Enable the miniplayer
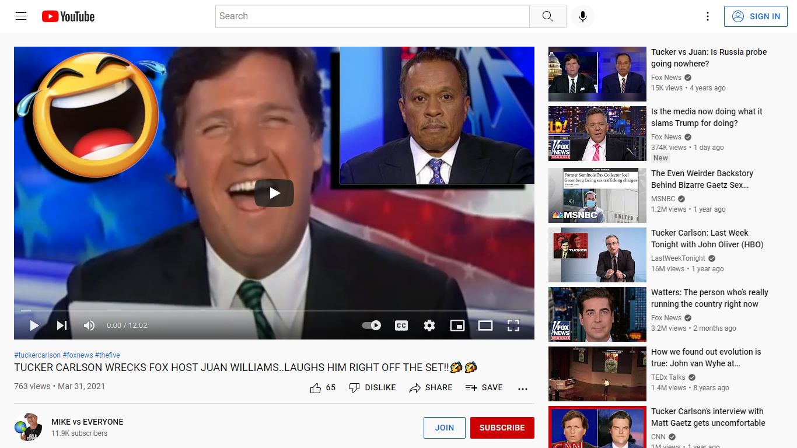 (457, 325)
